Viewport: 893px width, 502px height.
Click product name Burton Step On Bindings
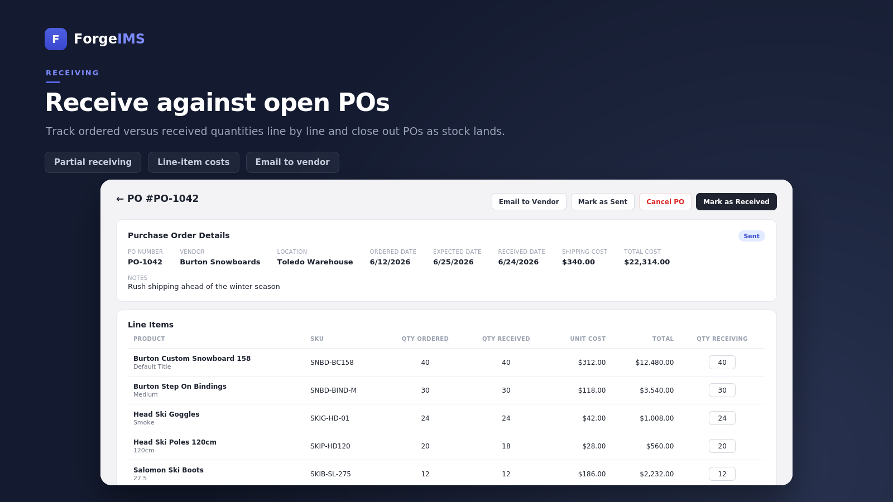(x=180, y=387)
